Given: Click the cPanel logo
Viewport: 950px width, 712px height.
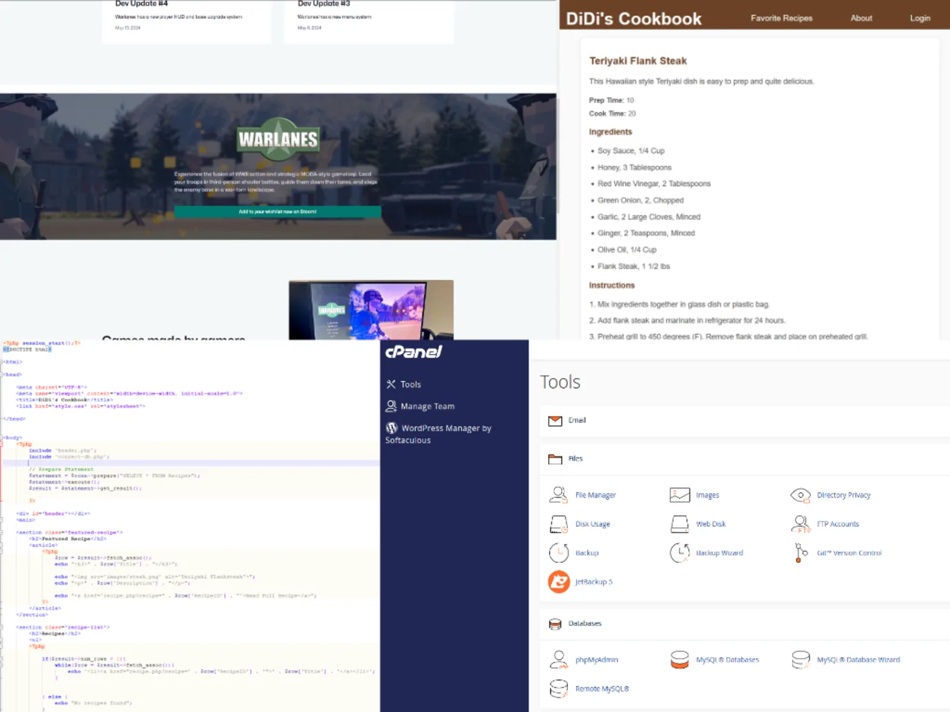Looking at the screenshot, I should (x=413, y=352).
